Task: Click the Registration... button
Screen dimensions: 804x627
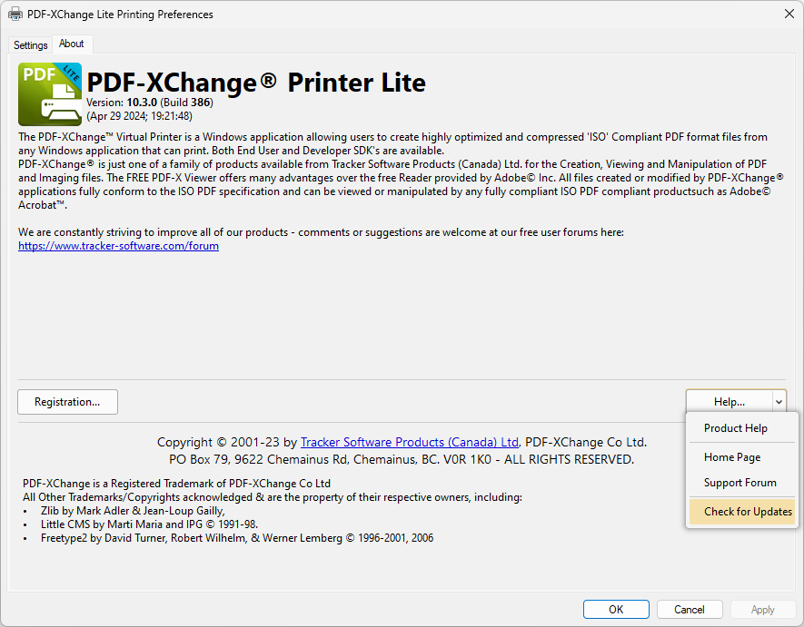Action: [68, 402]
